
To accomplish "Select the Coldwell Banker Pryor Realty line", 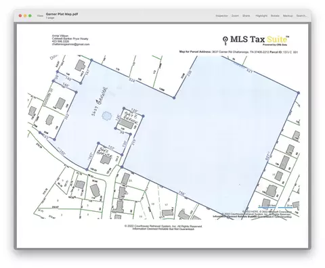I will click(x=70, y=39).
